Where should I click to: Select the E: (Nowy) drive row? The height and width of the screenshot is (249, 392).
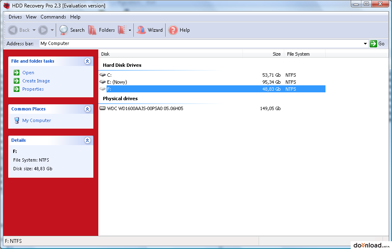pyautogui.click(x=212, y=82)
